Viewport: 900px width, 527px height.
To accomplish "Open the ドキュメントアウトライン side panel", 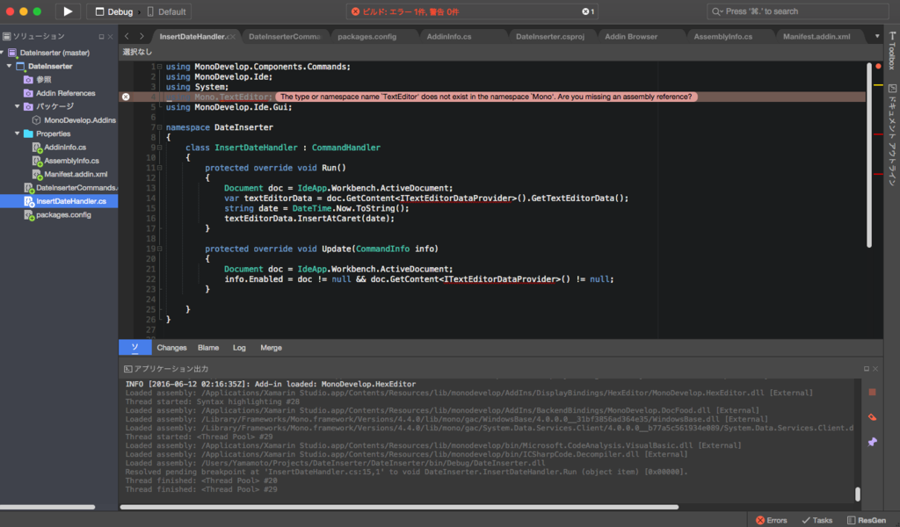I will coord(891,135).
